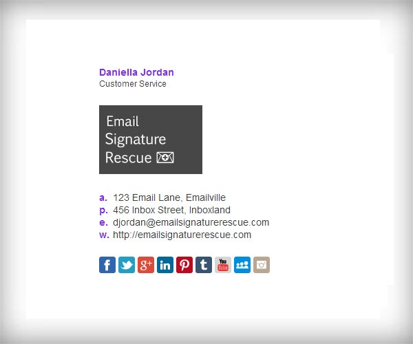The image size is (413, 344).
Task: Click the purple 'p.' label
Action: [x=103, y=211]
